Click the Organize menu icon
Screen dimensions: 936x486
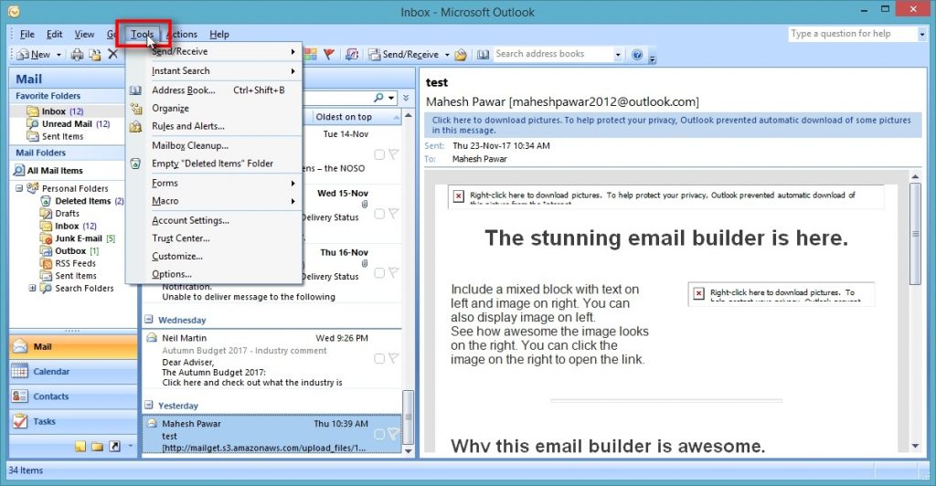point(136,109)
